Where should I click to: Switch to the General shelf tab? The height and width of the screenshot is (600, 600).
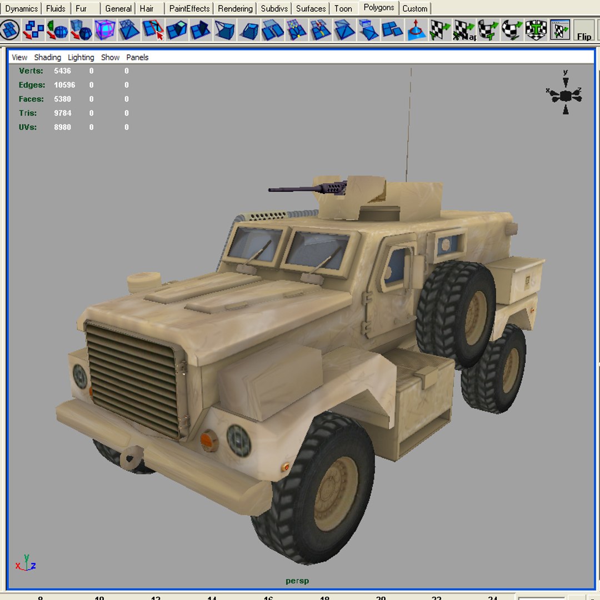click(x=118, y=8)
